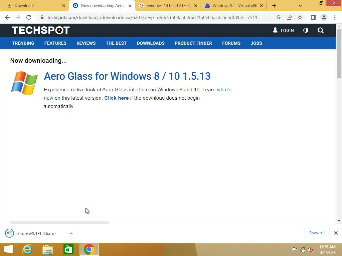Open a new tab with plus button
The image size is (342, 256).
pos(274,6)
